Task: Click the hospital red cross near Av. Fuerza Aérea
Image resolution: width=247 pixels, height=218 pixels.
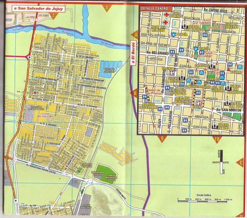Action: 35,93
